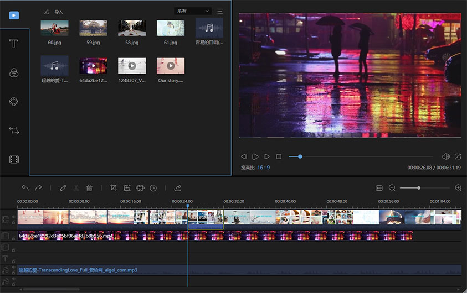Change the 16:9 aspect ratio setting
This screenshot has height=293, width=467.
pyautogui.click(x=264, y=168)
